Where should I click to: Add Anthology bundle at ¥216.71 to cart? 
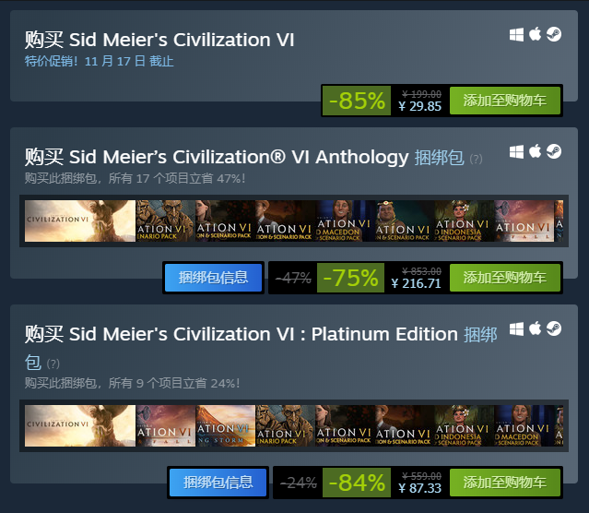(x=504, y=278)
